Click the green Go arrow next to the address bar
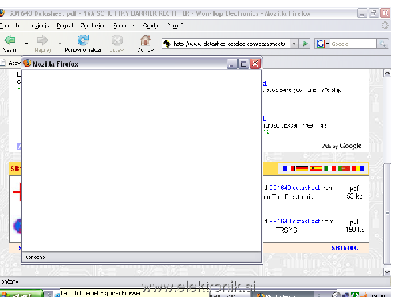Screen dimensions: 396x297 point(305,44)
